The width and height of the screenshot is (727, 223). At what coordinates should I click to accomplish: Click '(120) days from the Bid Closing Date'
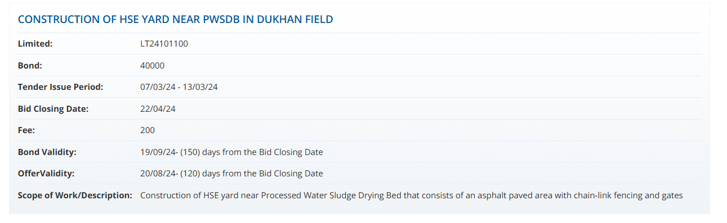(252, 174)
